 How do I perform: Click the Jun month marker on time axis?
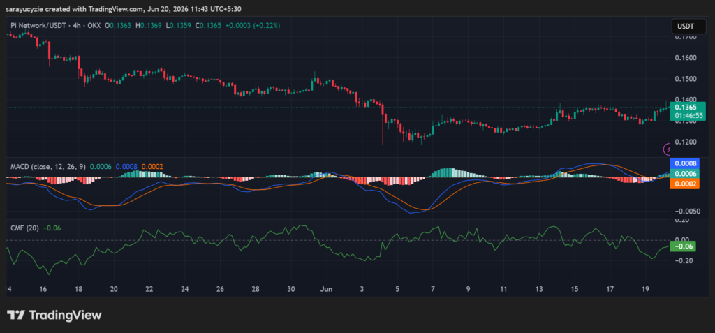coord(326,289)
